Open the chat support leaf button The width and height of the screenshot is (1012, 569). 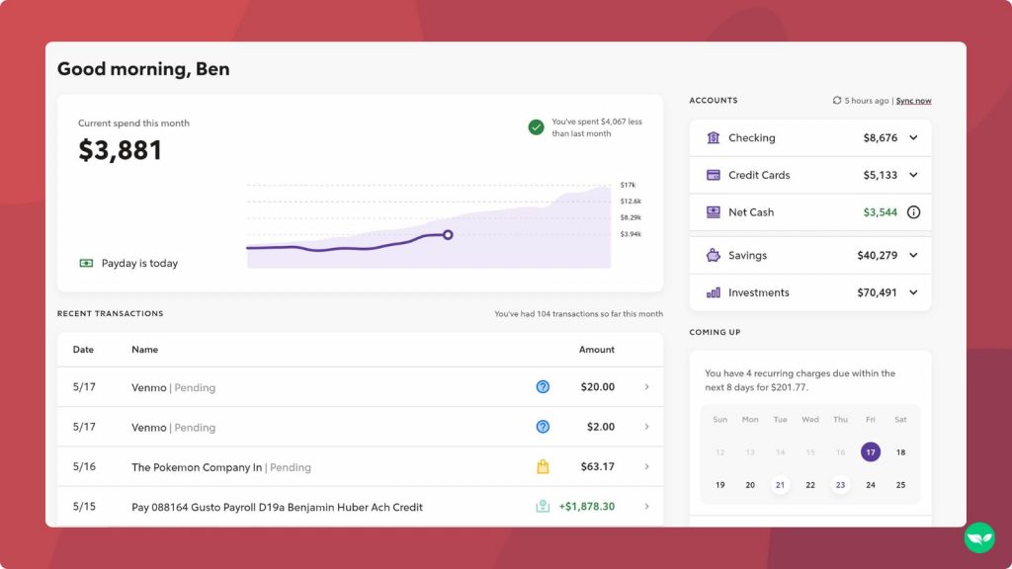pyautogui.click(x=977, y=536)
